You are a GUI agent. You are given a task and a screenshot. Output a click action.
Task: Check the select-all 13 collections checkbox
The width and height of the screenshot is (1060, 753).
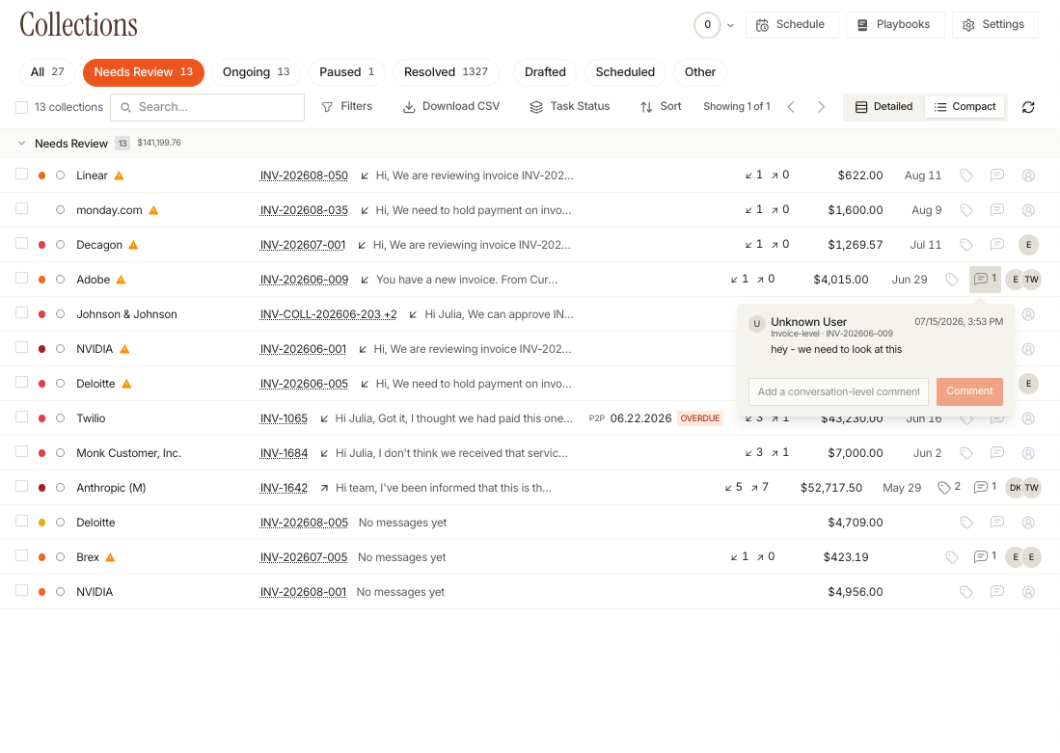click(x=21, y=107)
